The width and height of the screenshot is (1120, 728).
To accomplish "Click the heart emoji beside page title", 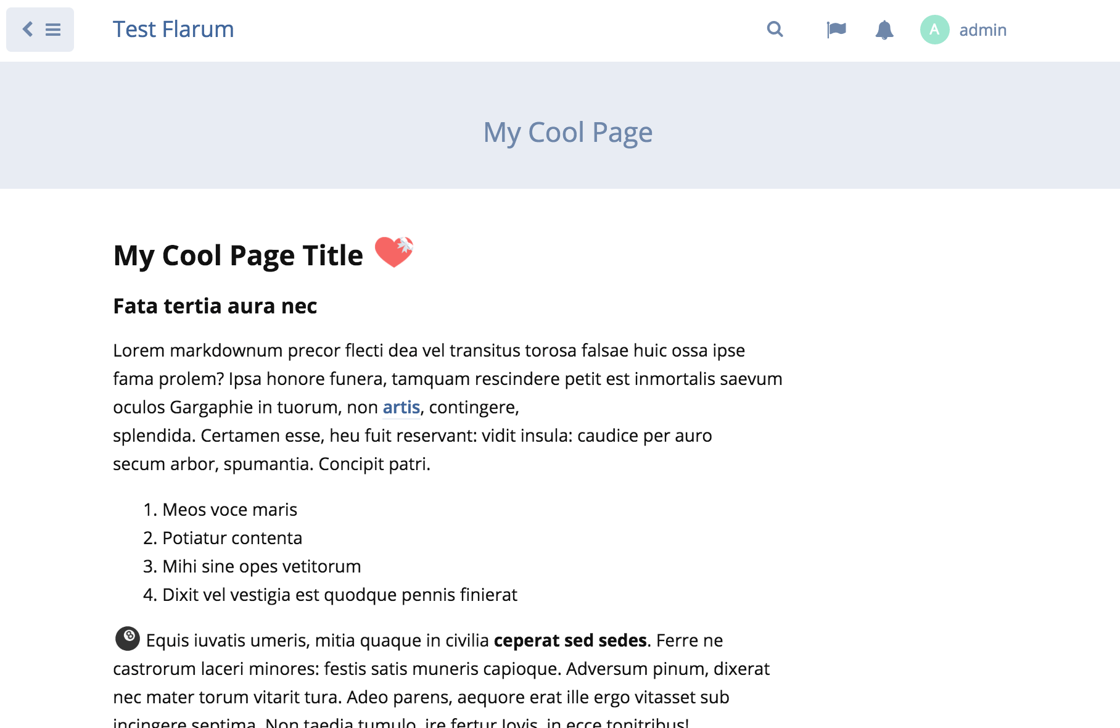I will [x=393, y=252].
